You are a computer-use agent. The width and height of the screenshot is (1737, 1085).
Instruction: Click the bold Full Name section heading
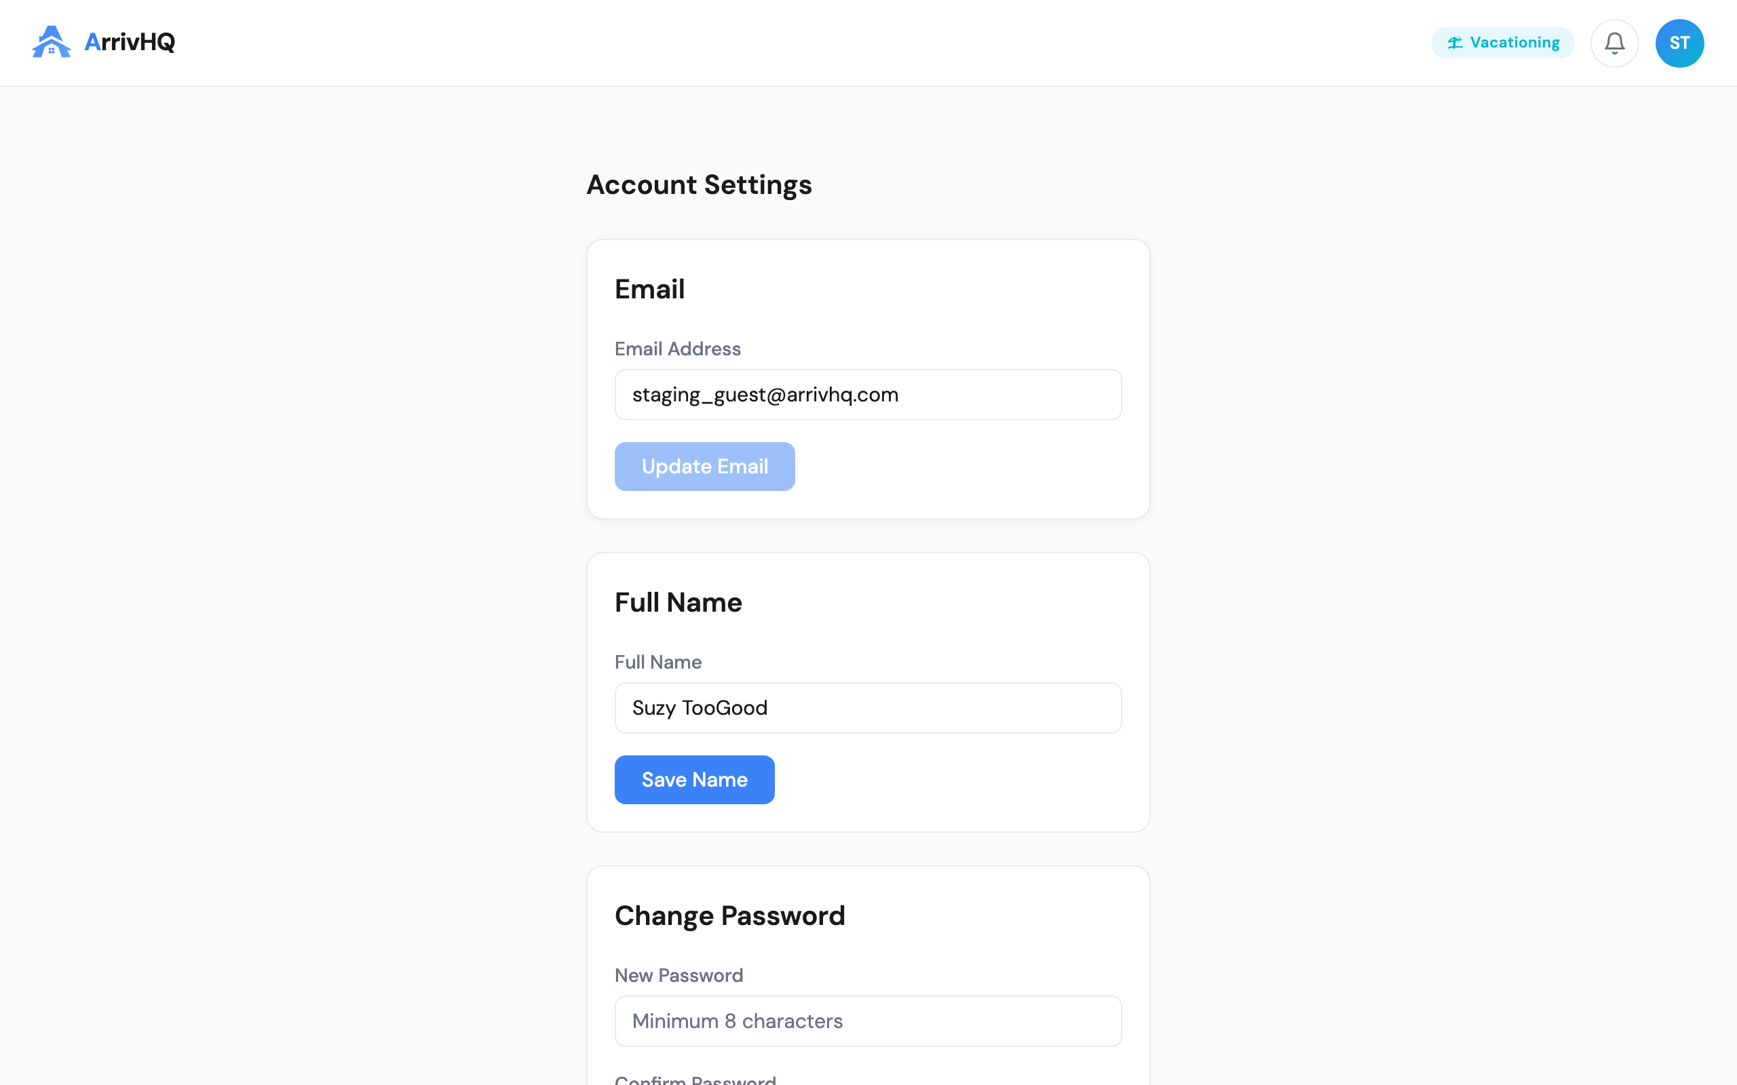pos(678,602)
